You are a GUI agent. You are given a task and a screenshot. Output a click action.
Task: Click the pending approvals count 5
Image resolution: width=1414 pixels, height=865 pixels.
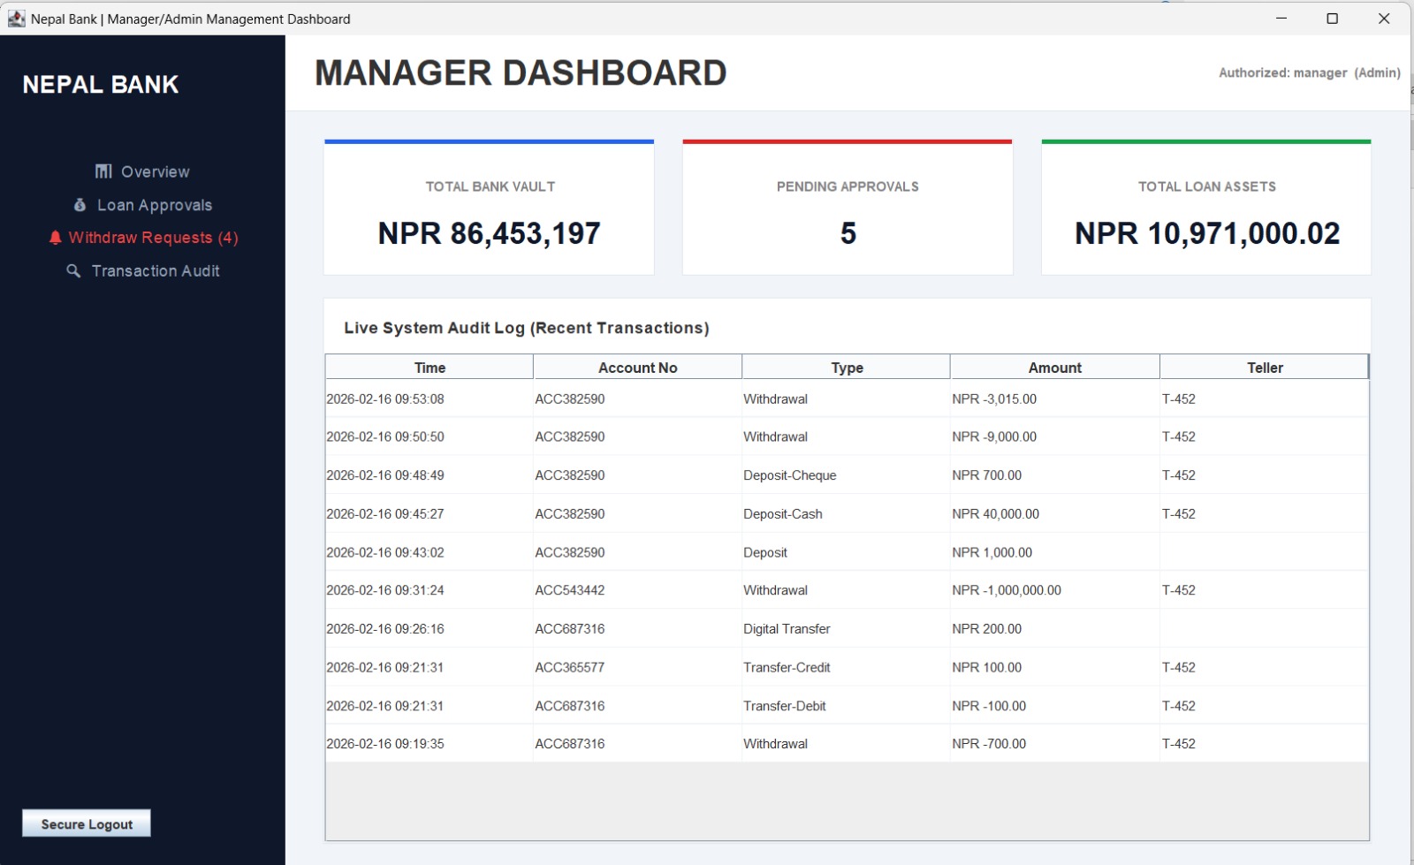tap(848, 233)
